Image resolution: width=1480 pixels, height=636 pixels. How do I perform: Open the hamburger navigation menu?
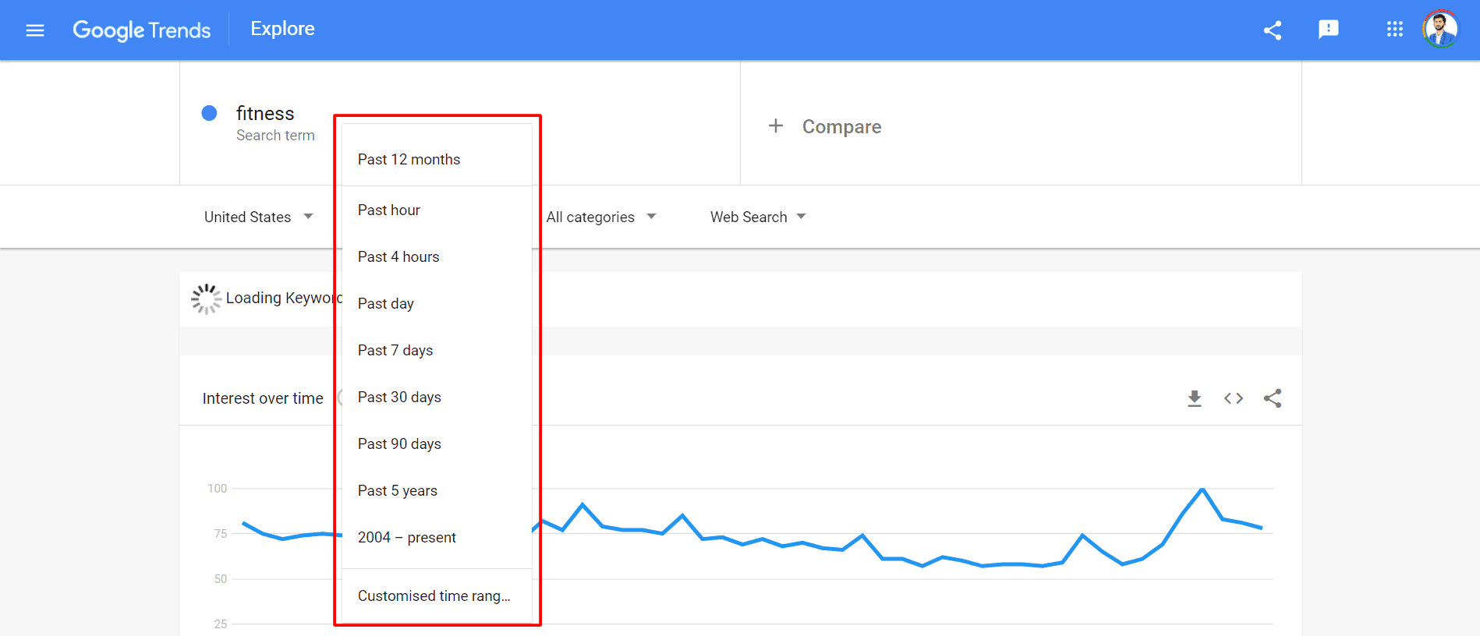coord(35,30)
